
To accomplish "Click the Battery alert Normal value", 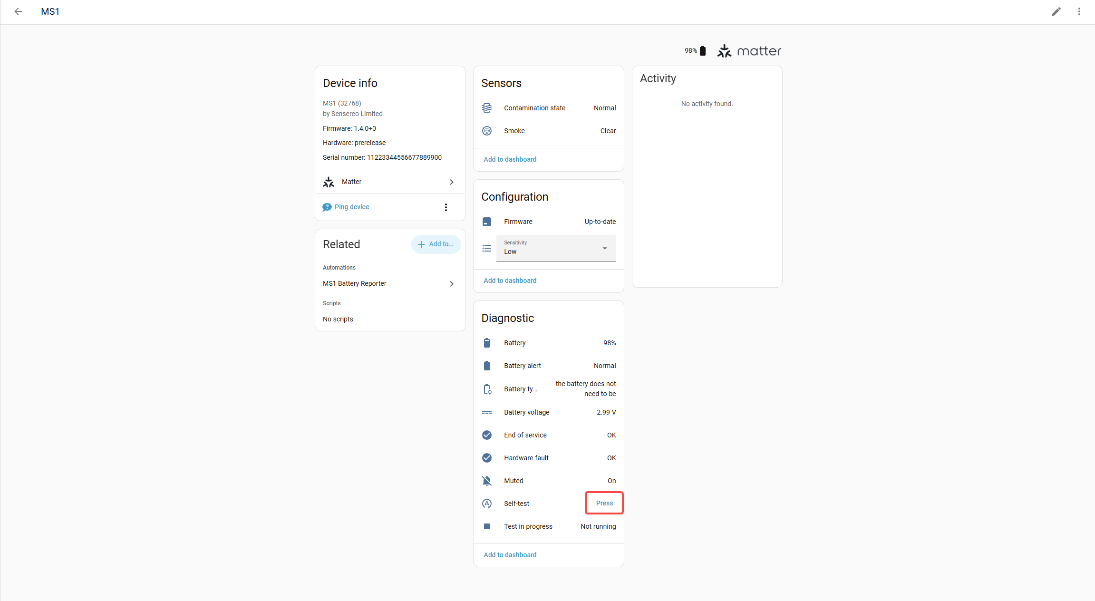I will pyautogui.click(x=605, y=366).
